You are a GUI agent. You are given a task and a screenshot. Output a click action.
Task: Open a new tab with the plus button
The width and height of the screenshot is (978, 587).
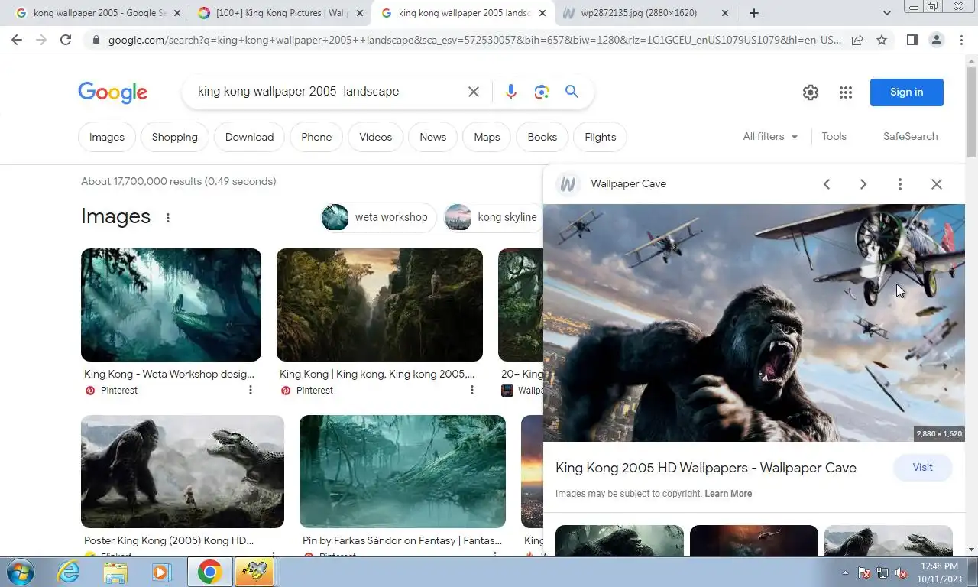click(754, 13)
